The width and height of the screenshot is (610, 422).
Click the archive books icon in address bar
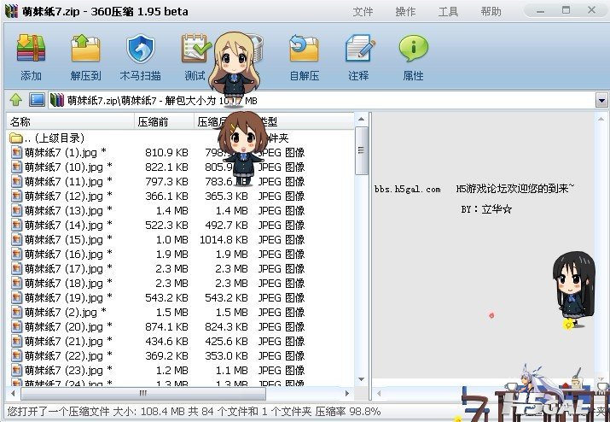click(57, 100)
